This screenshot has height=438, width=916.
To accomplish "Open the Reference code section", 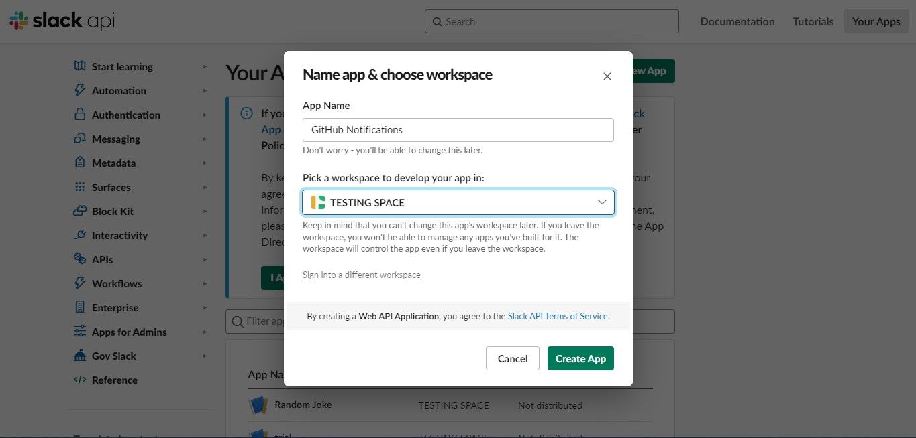I will click(114, 380).
